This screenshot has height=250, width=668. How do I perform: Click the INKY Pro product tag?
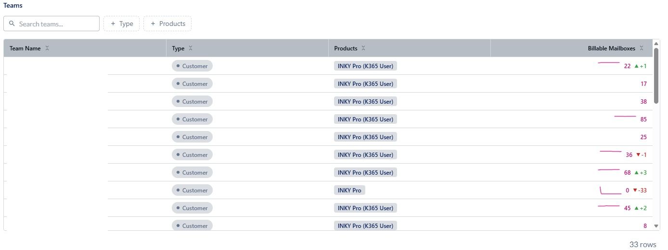(x=349, y=190)
